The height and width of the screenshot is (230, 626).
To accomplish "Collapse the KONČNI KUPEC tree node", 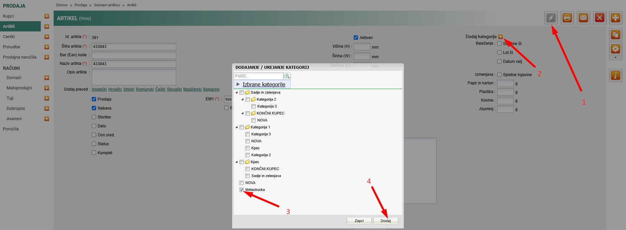I will 242,114.
